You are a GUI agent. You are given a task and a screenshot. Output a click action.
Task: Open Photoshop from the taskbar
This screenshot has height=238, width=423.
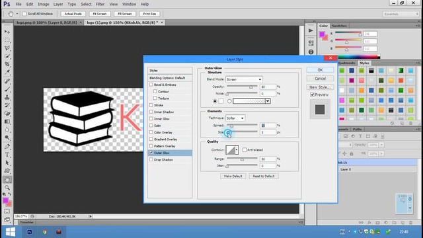[30, 232]
